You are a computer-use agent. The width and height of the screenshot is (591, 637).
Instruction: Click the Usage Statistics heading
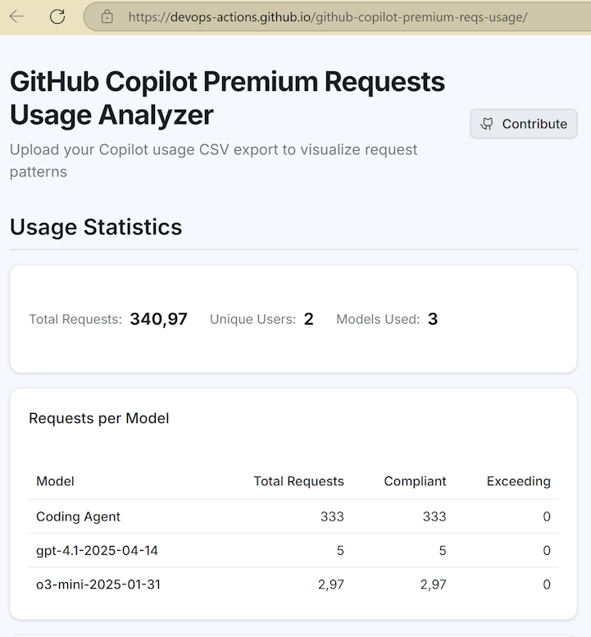tap(96, 227)
